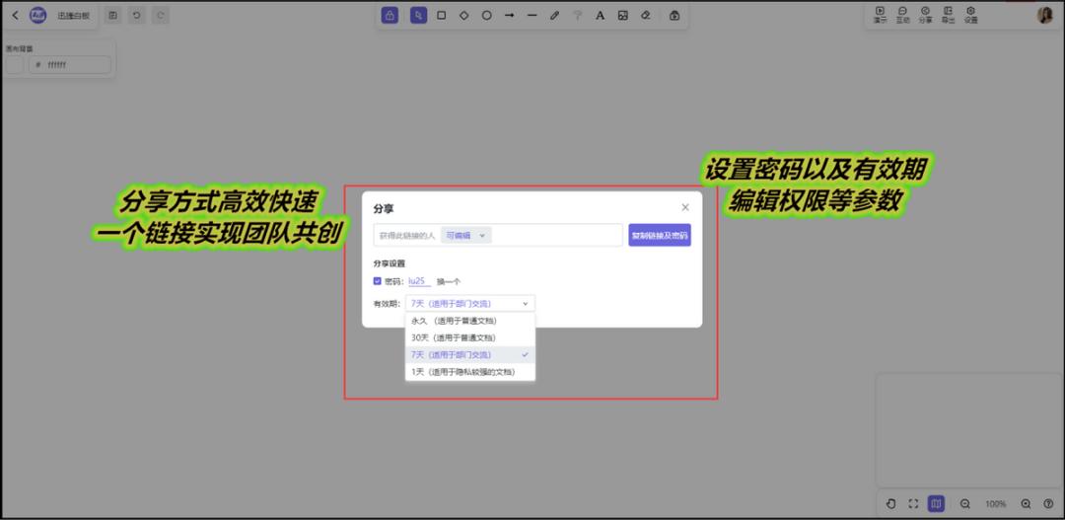The image size is (1065, 520).
Task: Select the insert image tool
Action: pyautogui.click(x=623, y=15)
